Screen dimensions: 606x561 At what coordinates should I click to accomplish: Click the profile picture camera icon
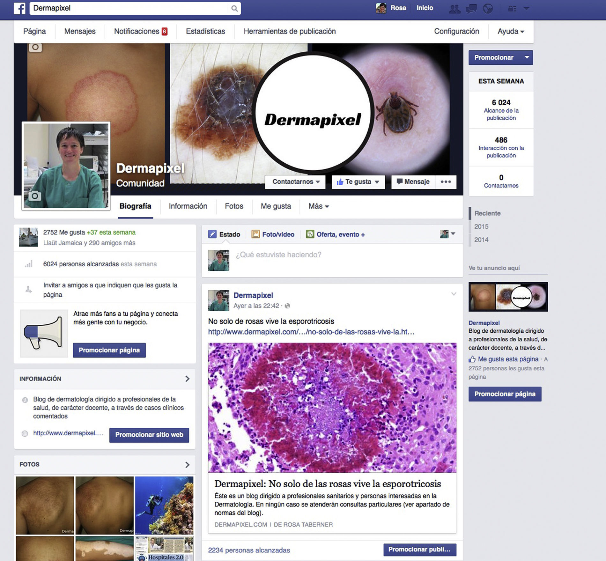(35, 196)
